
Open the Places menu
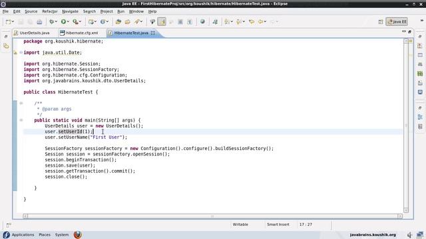pos(45,234)
